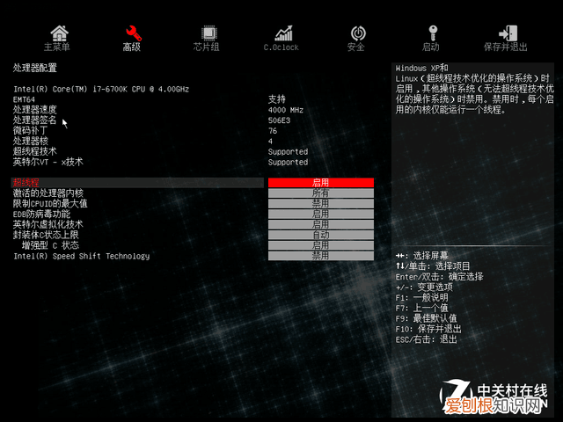
Task: Toggle 英特尔虚拟化技术 setting value
Action: pos(320,225)
